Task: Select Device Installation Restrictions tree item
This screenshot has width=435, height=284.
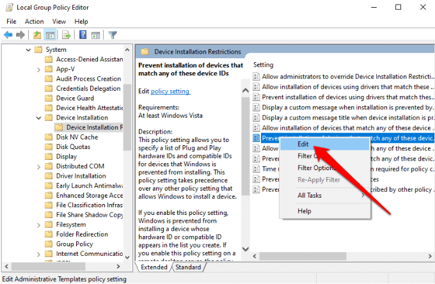Action: pos(94,127)
